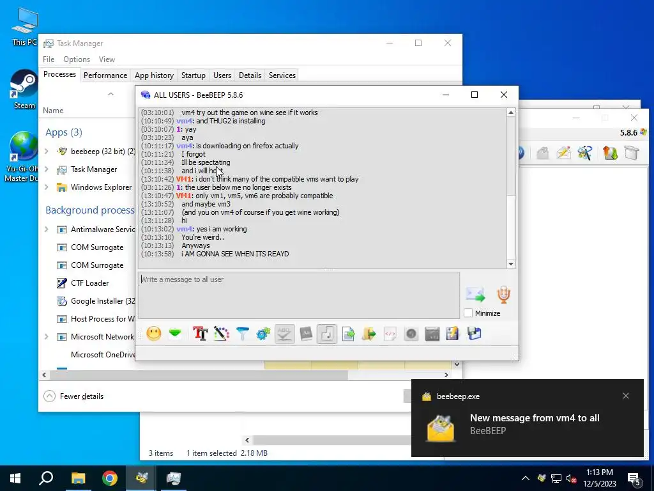
Task: Switch to the Details tab
Action: 250,75
